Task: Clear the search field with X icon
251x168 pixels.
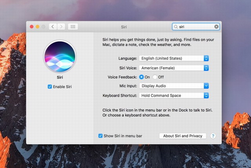Action: point(216,27)
